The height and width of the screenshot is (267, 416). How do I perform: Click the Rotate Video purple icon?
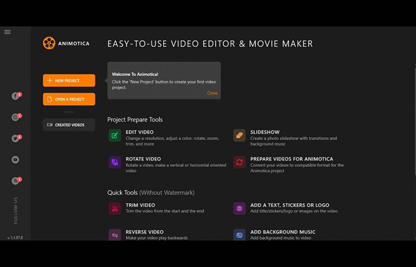coord(115,162)
